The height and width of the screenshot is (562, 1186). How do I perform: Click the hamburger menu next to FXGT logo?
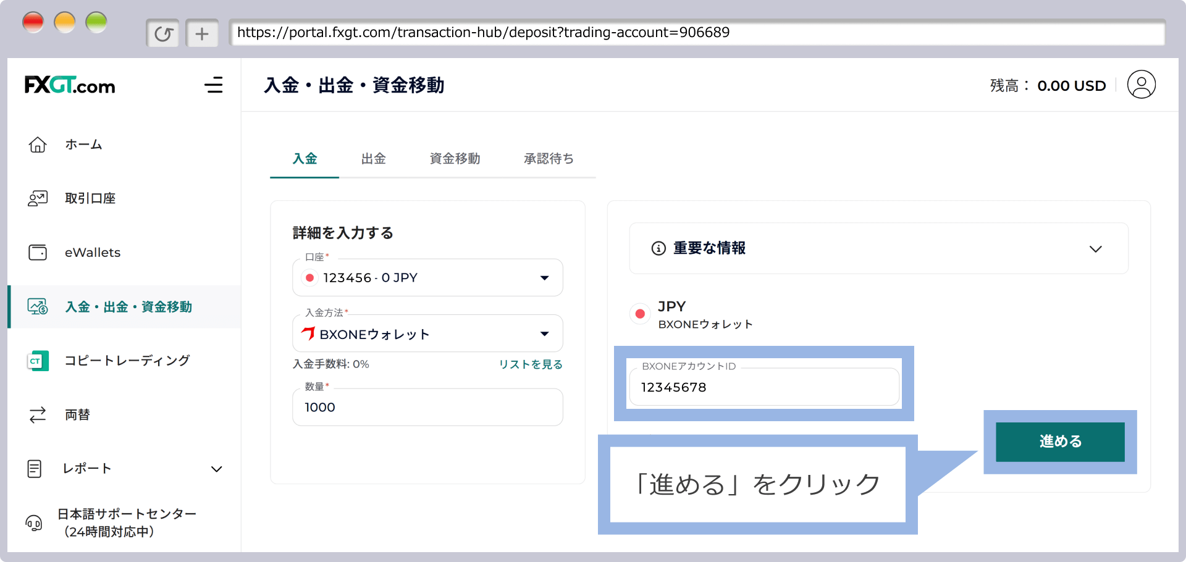(x=214, y=85)
